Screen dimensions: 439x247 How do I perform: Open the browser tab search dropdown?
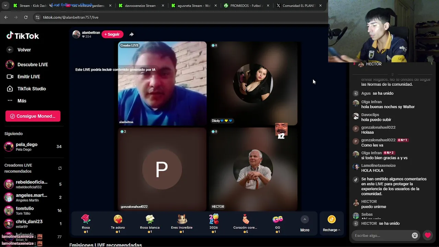pos(5,5)
